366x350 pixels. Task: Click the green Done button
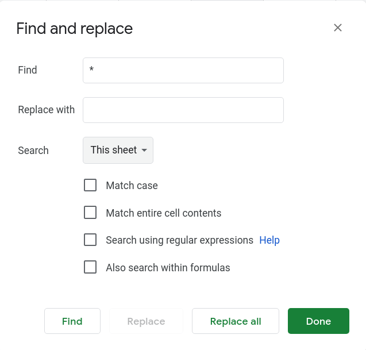[318, 321]
